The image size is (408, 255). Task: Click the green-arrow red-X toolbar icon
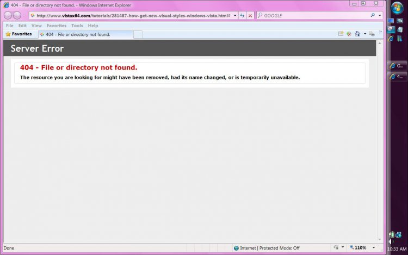(349, 34)
